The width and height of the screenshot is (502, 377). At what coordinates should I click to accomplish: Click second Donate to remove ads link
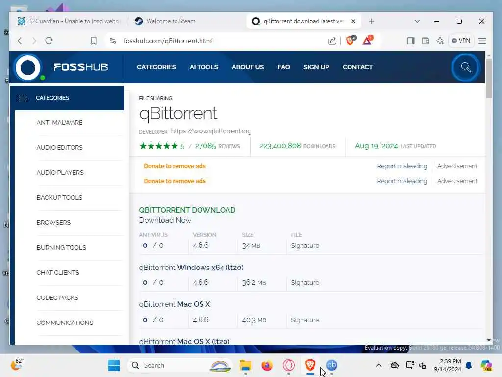tap(175, 181)
